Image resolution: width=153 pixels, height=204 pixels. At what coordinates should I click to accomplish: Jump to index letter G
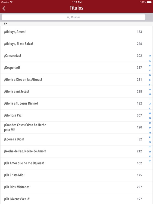[150, 89]
